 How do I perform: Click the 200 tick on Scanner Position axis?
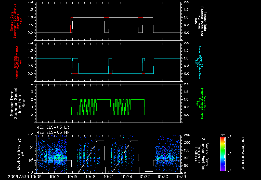(187, 143)
